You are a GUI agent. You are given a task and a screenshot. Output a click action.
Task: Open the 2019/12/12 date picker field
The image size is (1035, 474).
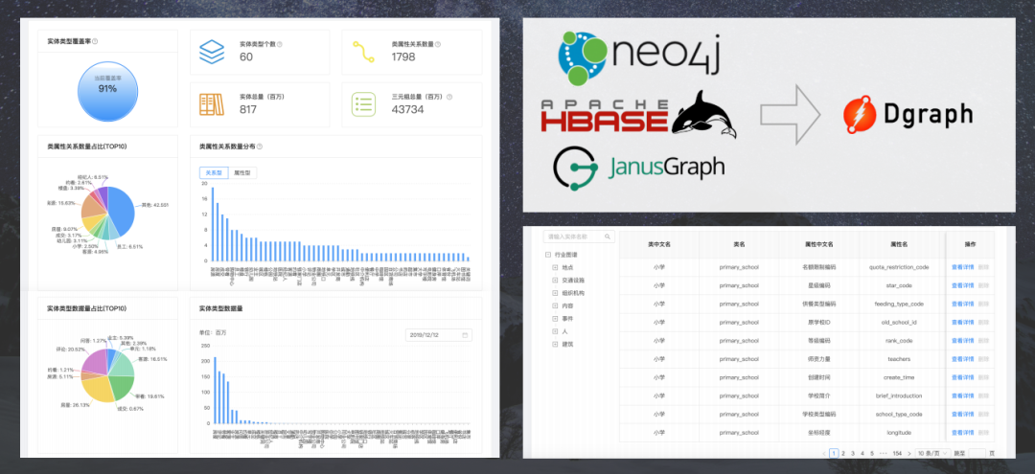(x=438, y=335)
